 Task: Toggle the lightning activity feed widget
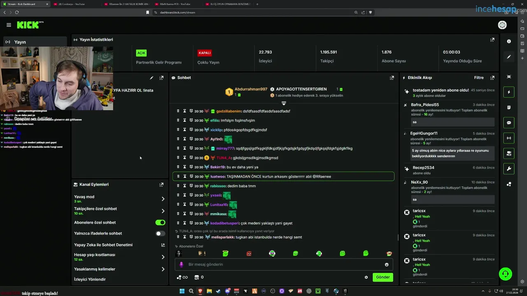pyautogui.click(x=509, y=92)
